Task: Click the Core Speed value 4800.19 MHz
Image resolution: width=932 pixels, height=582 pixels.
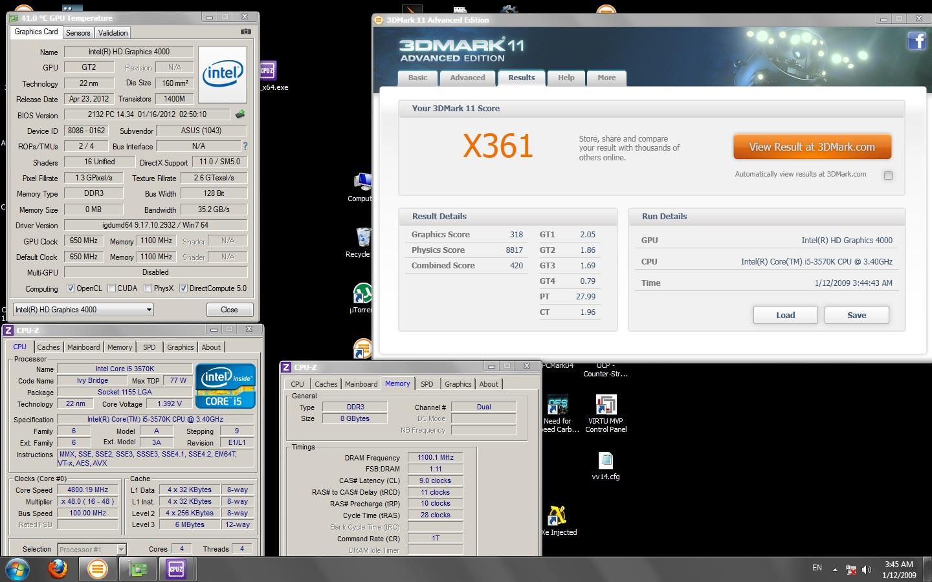Action: click(x=87, y=490)
